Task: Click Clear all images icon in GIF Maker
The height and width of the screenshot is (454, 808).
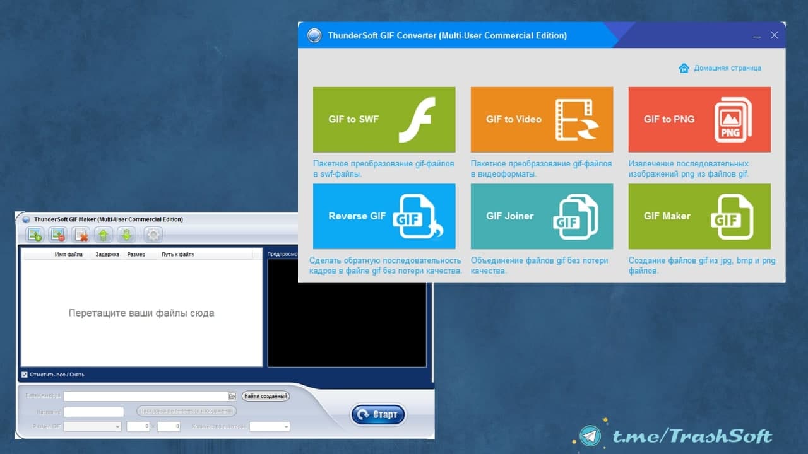Action: coord(81,235)
